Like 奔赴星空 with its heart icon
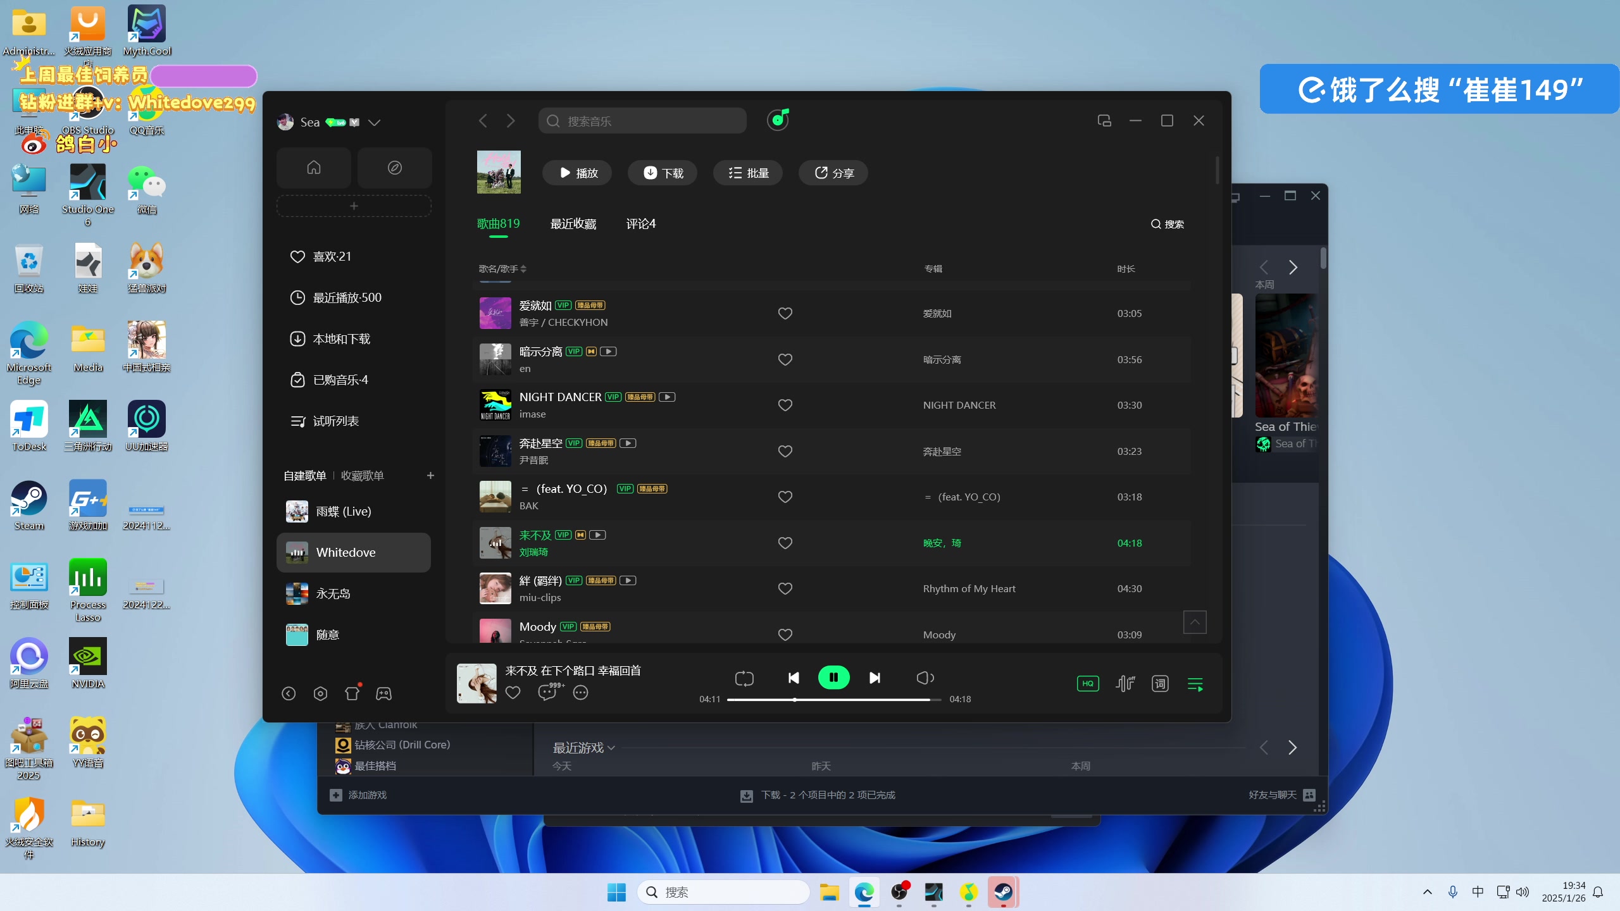1620x911 pixels. tap(785, 452)
